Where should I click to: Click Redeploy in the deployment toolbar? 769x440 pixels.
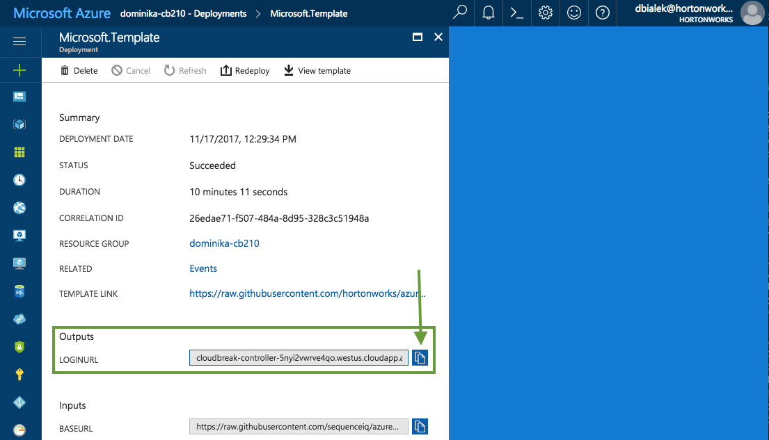[245, 70]
